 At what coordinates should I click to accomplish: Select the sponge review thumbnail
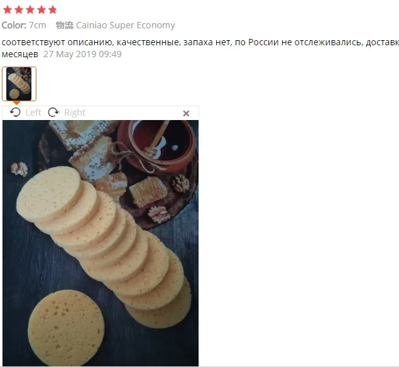click(x=19, y=84)
